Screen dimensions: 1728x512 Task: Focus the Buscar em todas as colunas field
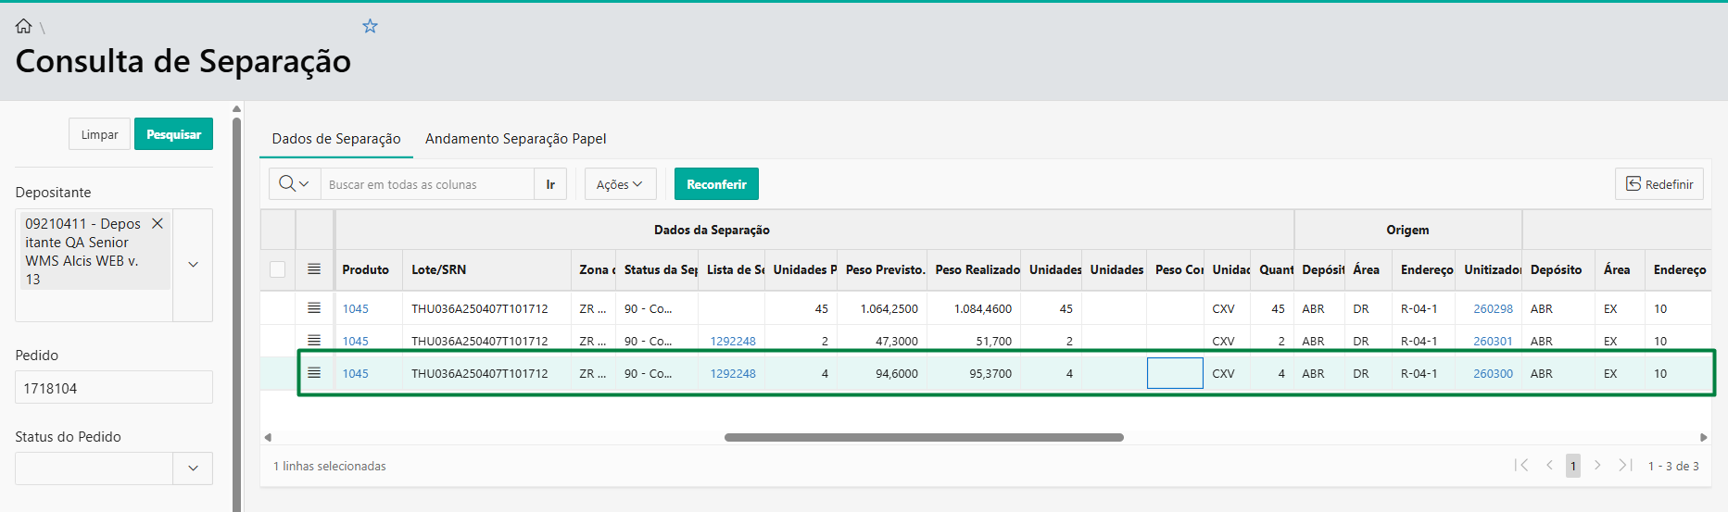tap(427, 184)
